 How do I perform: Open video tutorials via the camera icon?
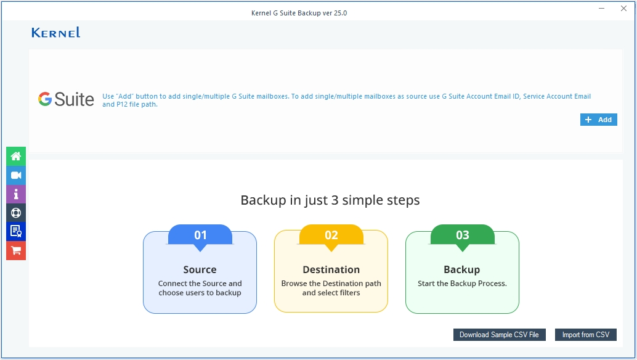[x=15, y=175]
